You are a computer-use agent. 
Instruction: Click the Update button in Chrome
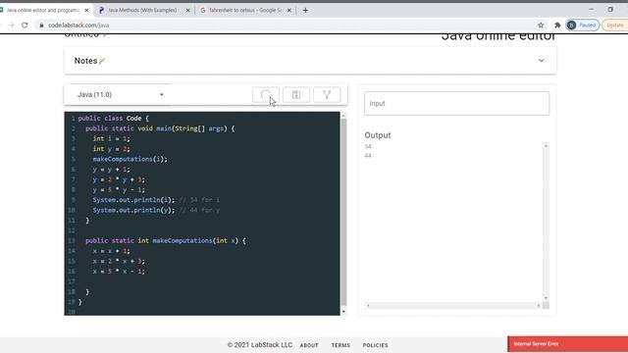tap(615, 25)
